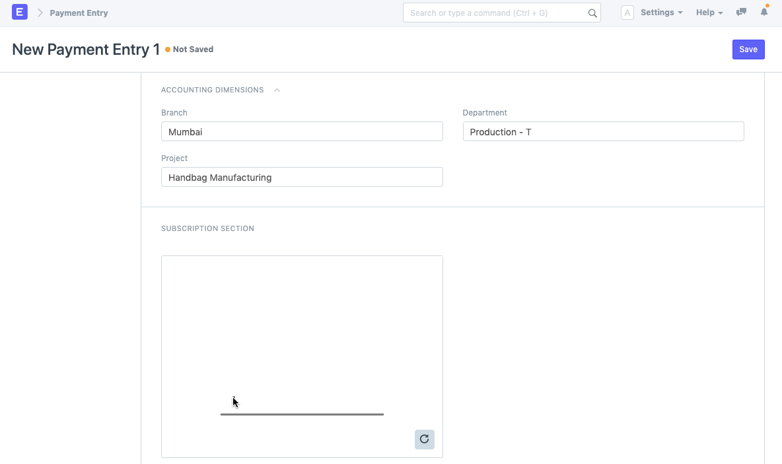Open the notifications bell
782x464 pixels.
pyautogui.click(x=764, y=13)
